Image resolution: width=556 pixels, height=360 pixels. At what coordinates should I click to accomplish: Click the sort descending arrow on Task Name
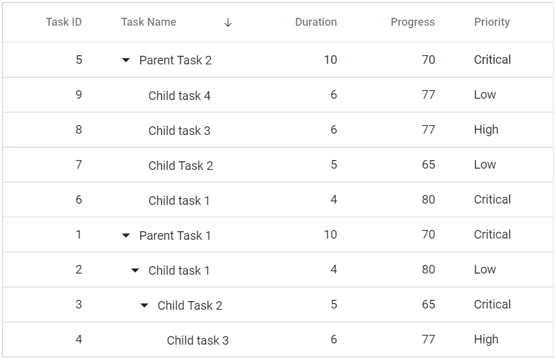point(228,22)
